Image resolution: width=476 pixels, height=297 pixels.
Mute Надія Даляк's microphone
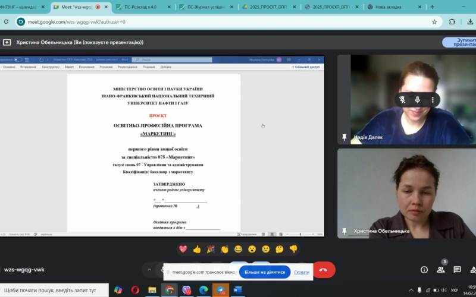coord(418,100)
